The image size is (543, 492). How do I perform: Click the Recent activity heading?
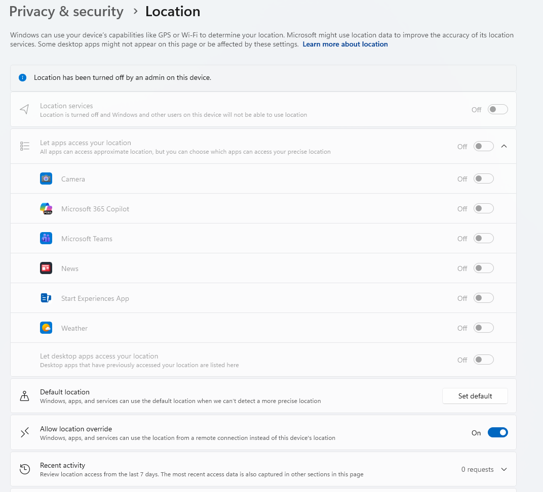(x=62, y=465)
